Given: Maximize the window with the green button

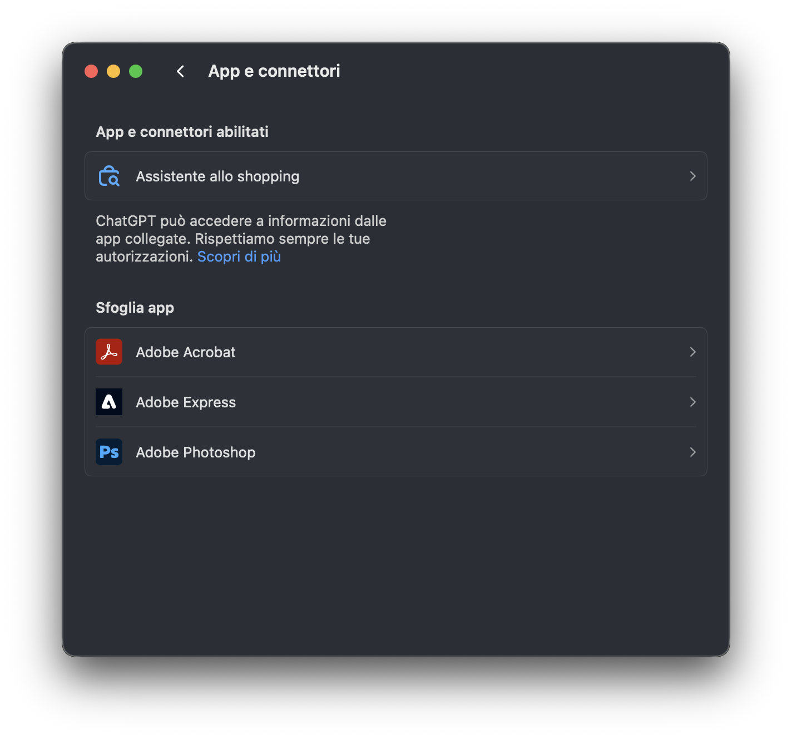Looking at the screenshot, I should click(136, 71).
